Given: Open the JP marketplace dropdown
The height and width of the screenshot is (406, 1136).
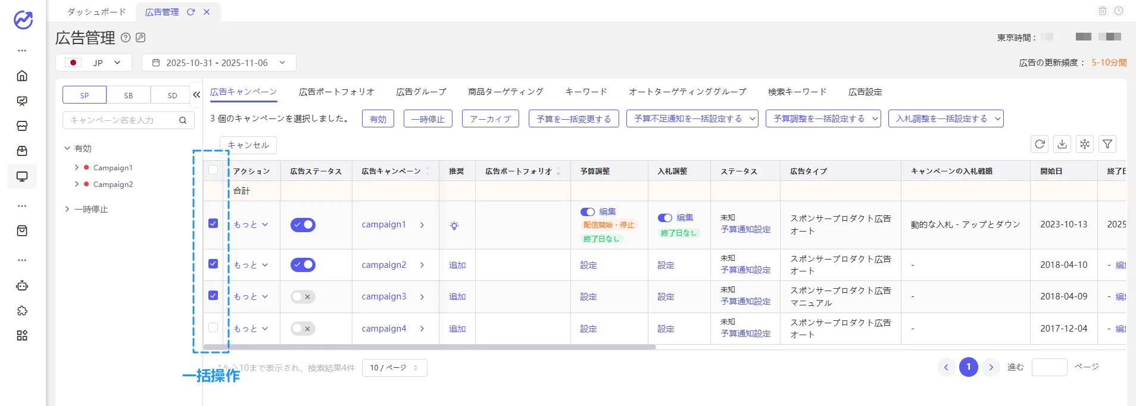Looking at the screenshot, I should pos(93,63).
